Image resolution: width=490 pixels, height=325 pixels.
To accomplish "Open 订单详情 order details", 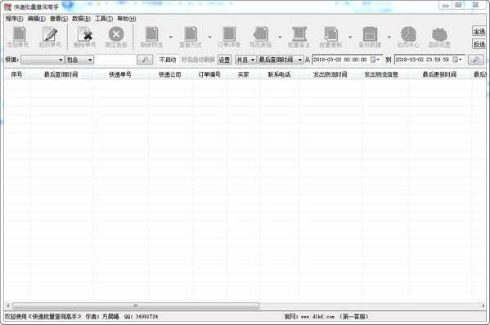I will [x=229, y=38].
